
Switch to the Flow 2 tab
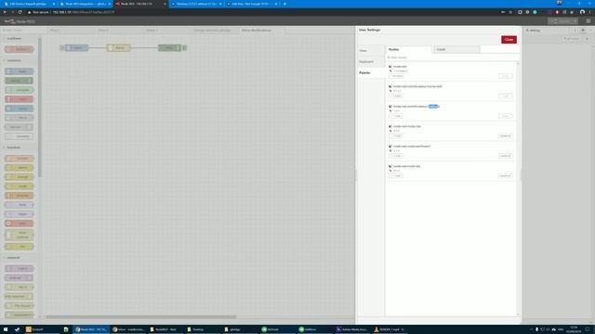(118, 31)
